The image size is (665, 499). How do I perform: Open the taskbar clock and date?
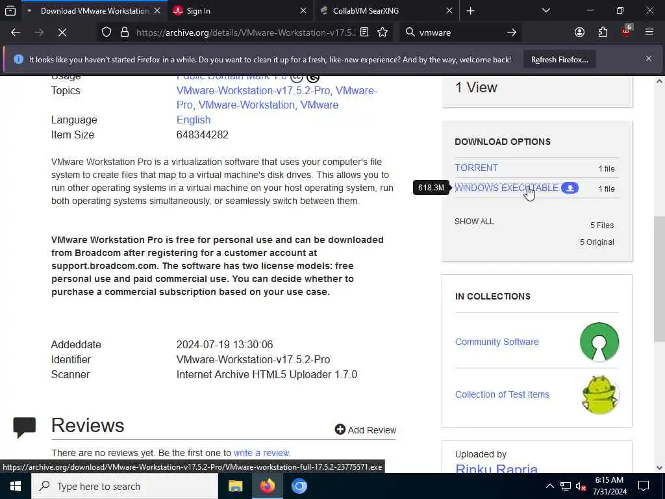point(609,486)
